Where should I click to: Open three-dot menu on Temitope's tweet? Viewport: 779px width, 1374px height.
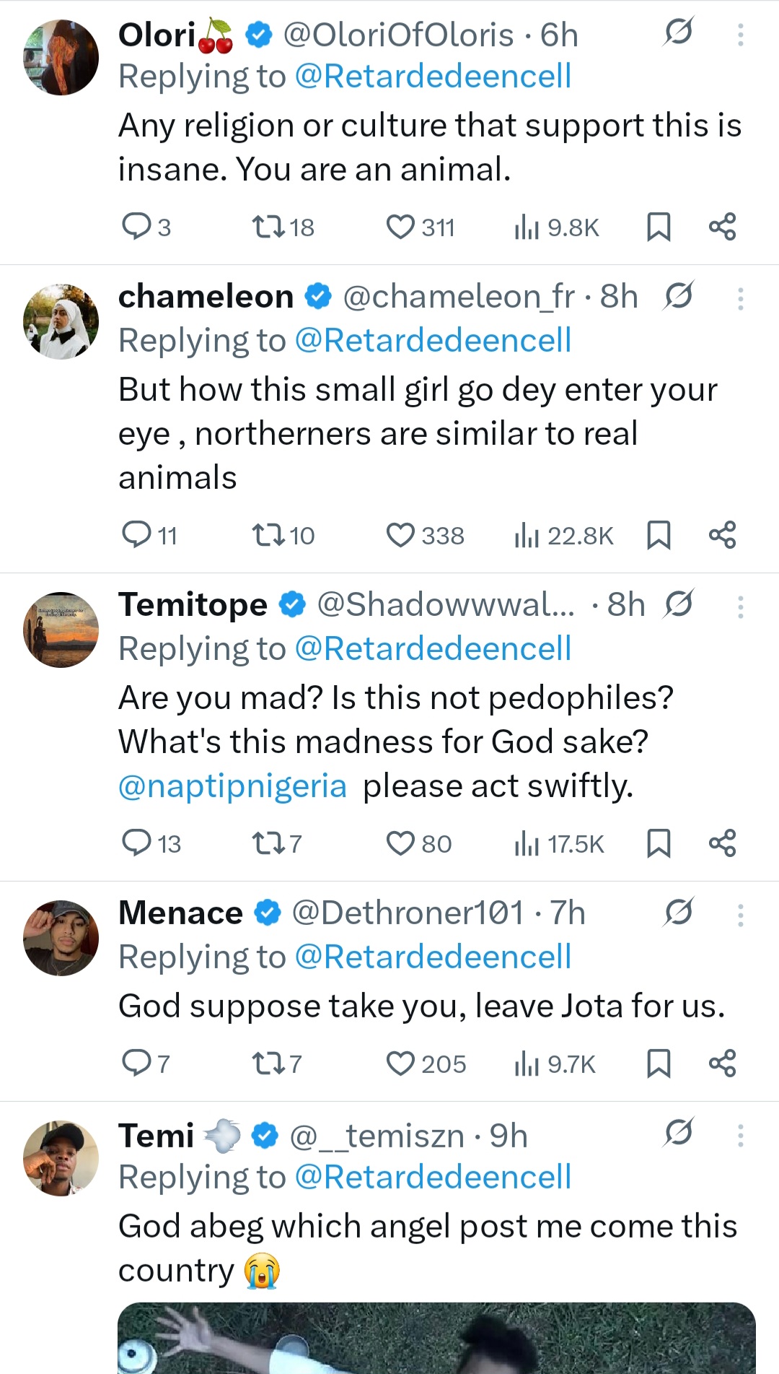click(740, 607)
